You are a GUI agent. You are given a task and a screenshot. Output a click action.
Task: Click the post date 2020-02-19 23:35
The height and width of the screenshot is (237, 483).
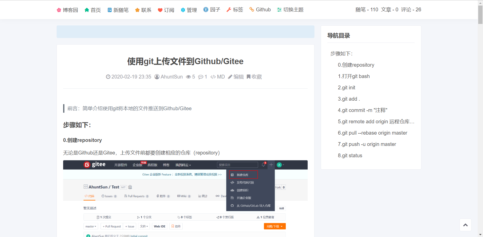(x=131, y=77)
